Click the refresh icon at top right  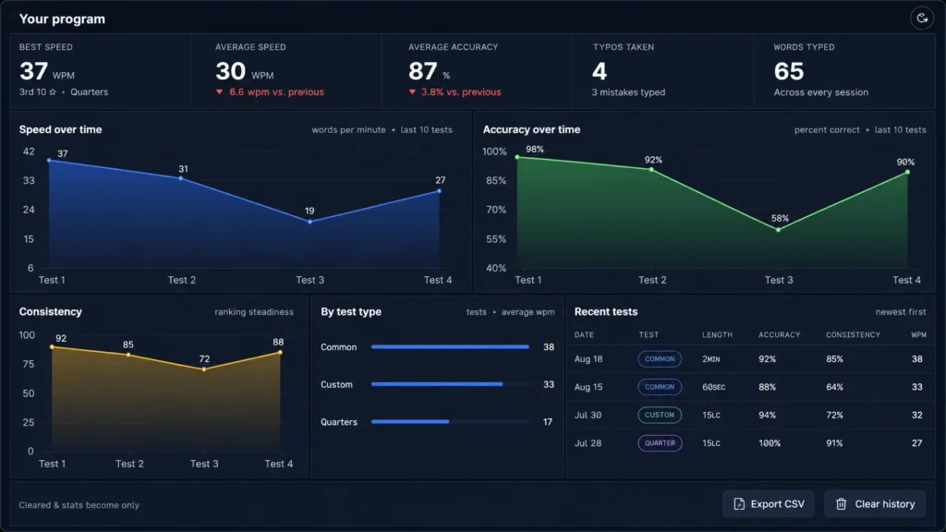[922, 18]
